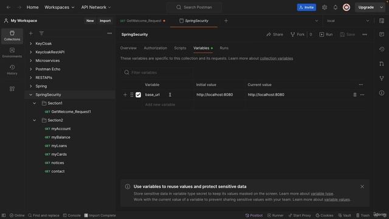Expand the Spring collection

click(31, 86)
